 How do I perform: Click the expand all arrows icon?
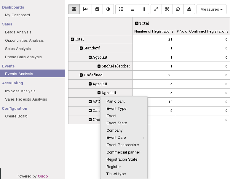[167, 9]
